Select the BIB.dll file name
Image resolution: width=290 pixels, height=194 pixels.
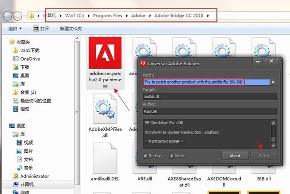point(264,179)
